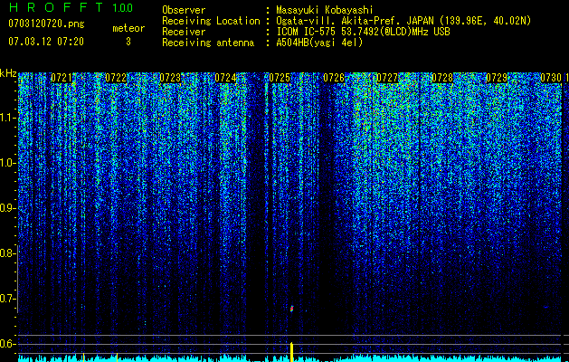This screenshot has height=362, width=569.
Task: Click the 1.1 frequency axis label
Action: tap(8, 118)
